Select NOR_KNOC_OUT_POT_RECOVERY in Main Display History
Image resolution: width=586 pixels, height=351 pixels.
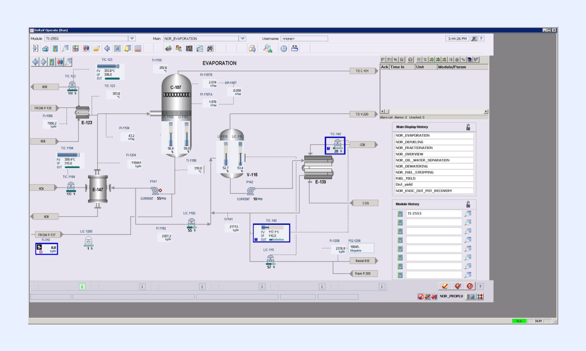pos(434,191)
